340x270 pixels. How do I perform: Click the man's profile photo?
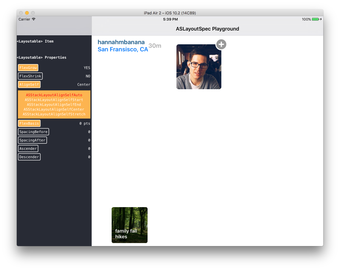click(x=199, y=67)
